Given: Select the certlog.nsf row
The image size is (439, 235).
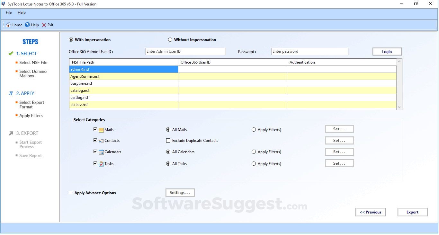Looking at the screenshot, I should tap(233, 98).
